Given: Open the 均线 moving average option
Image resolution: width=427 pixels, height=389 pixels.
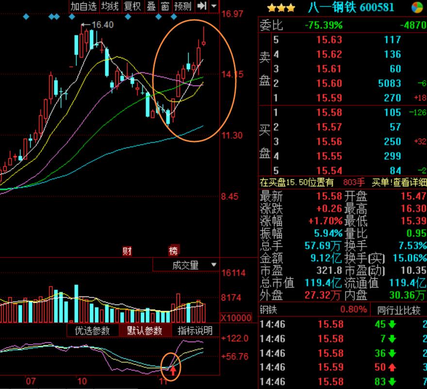Looking at the screenshot, I should [110, 6].
